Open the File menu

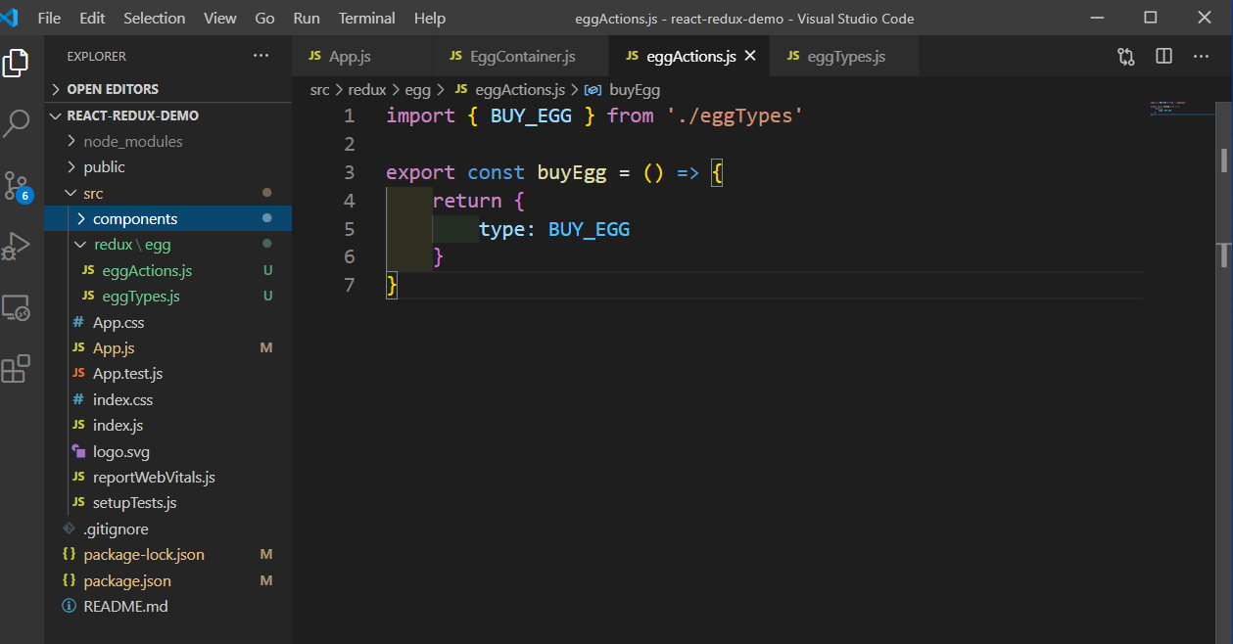(49, 18)
